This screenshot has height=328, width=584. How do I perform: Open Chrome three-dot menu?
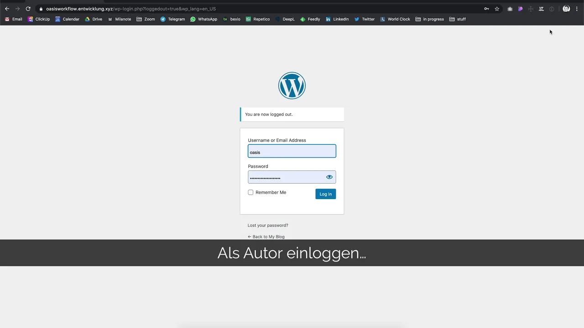pyautogui.click(x=577, y=9)
